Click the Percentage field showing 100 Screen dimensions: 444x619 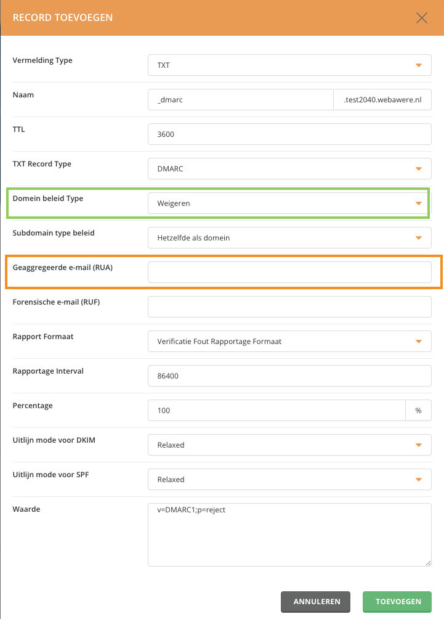tap(276, 411)
